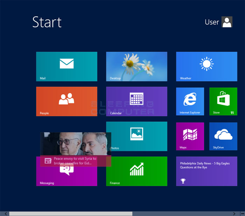Click the zoom-out minus button

[242, 214]
